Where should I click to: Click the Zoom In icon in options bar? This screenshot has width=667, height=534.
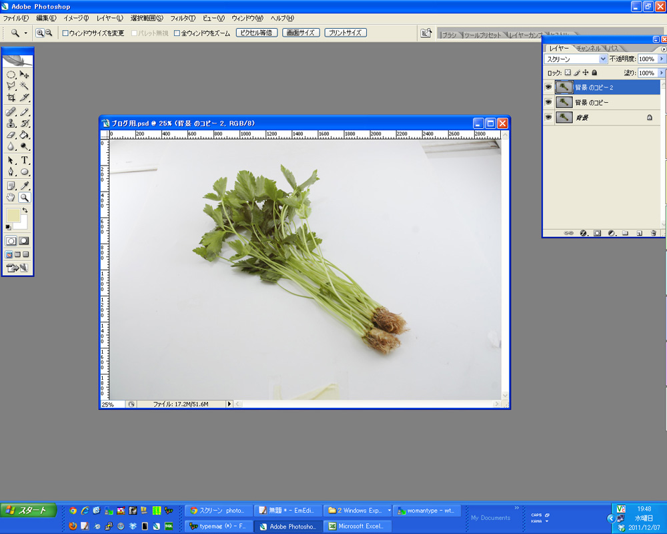pos(39,33)
